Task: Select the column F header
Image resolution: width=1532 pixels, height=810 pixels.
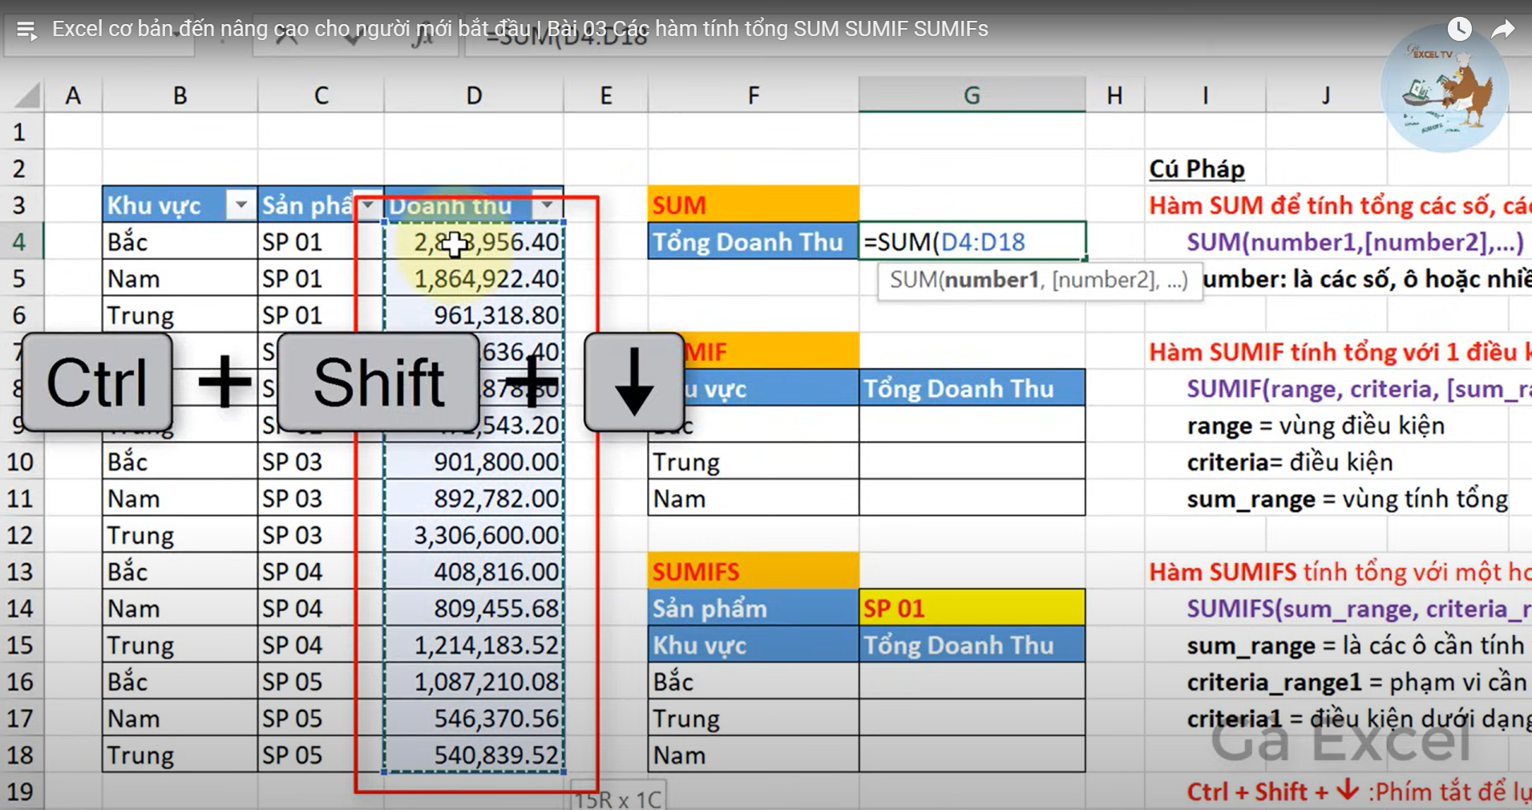Action: (x=753, y=95)
